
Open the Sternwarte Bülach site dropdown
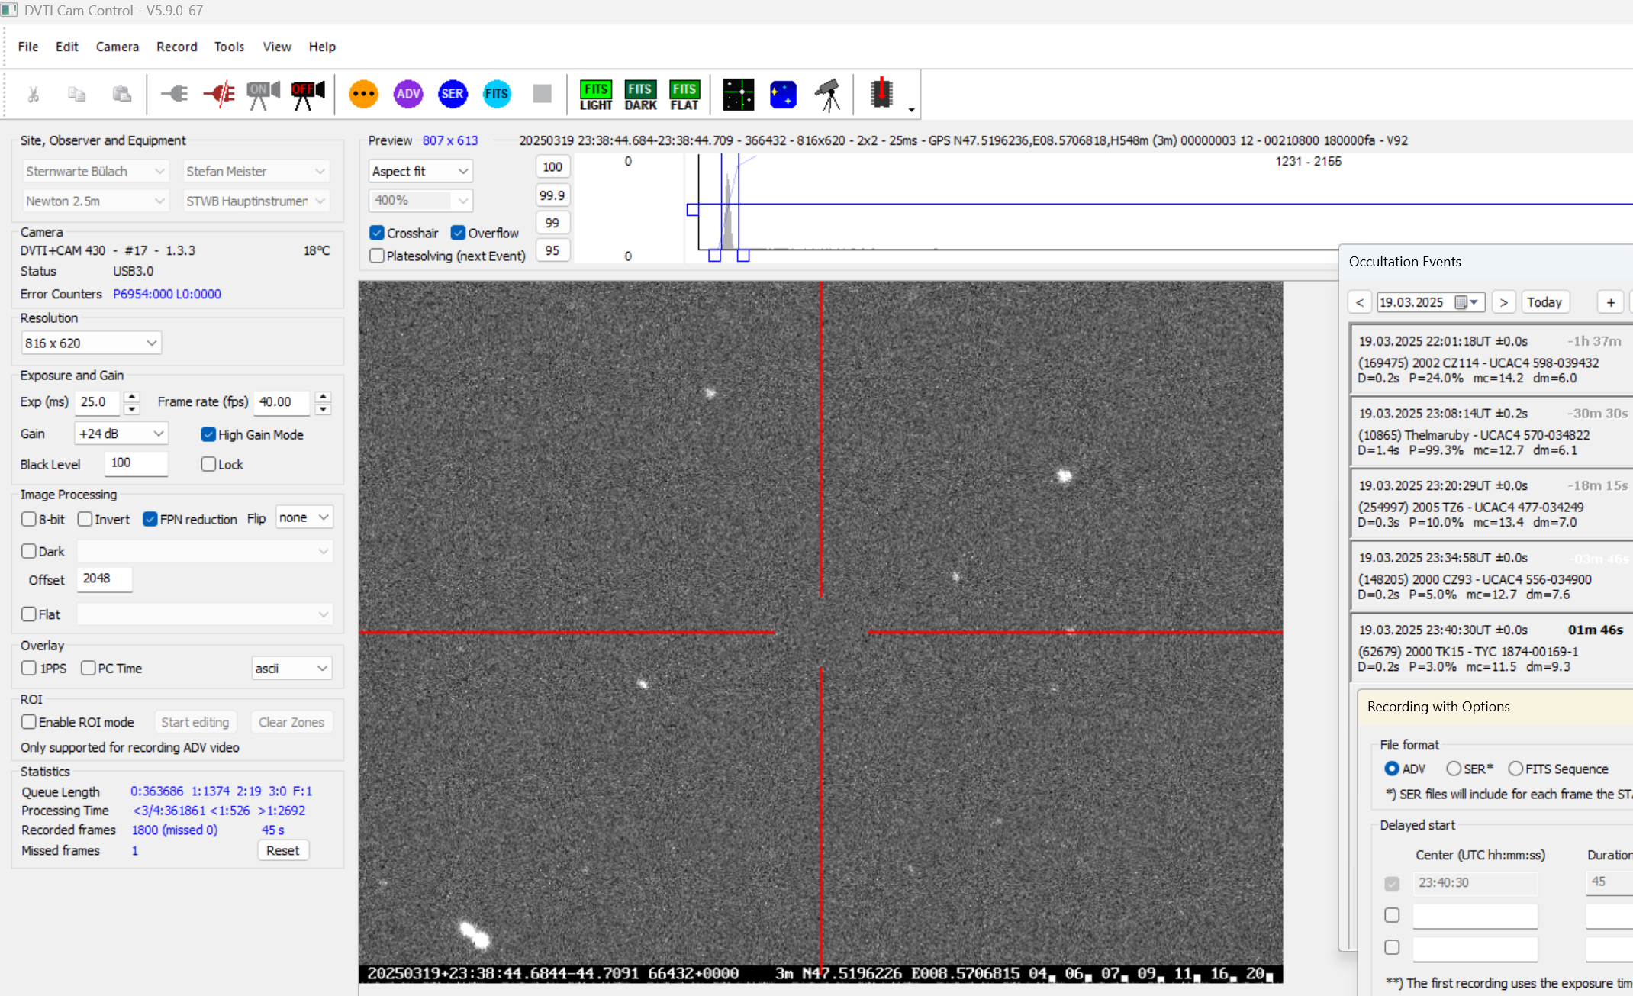pyautogui.click(x=95, y=171)
